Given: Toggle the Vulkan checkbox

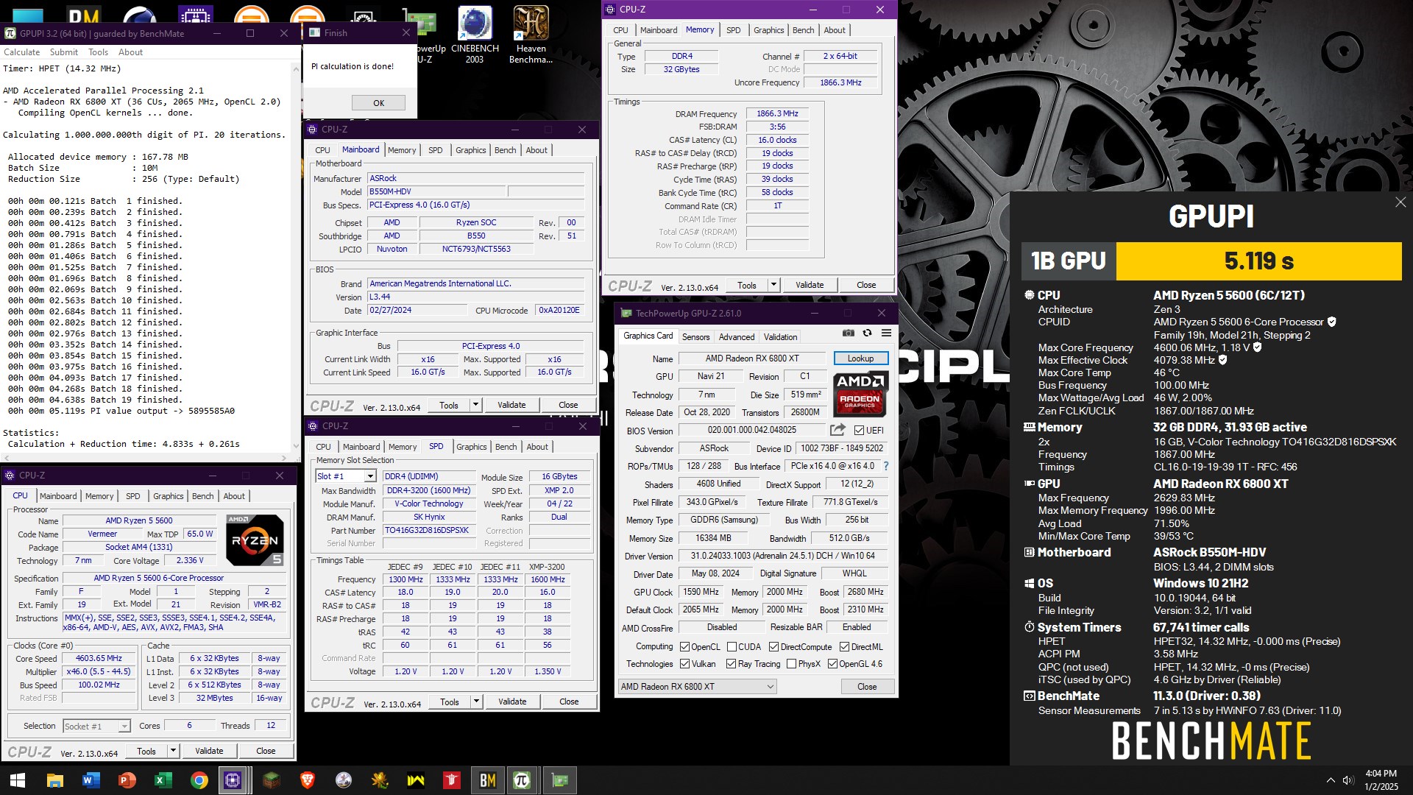Looking at the screenshot, I should coord(684,664).
